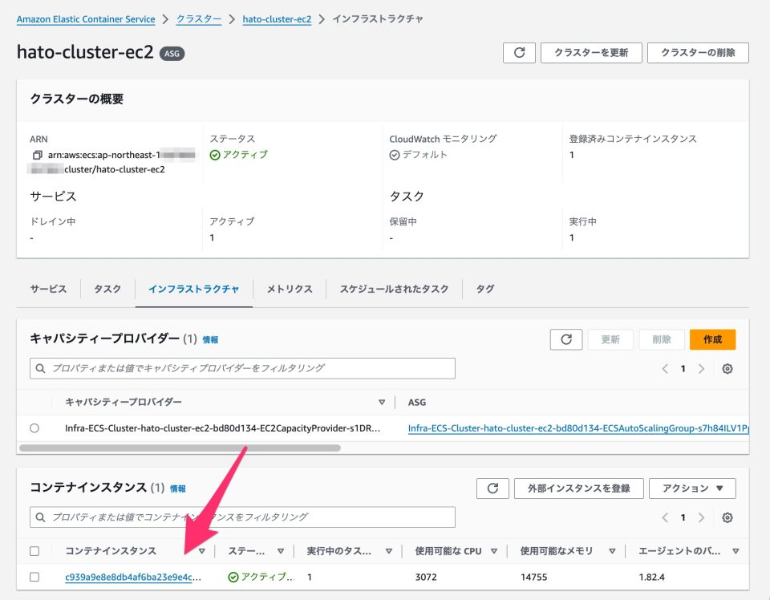770x600 pixels.
Task: Refresh the cluster overview page
Action: coord(519,53)
